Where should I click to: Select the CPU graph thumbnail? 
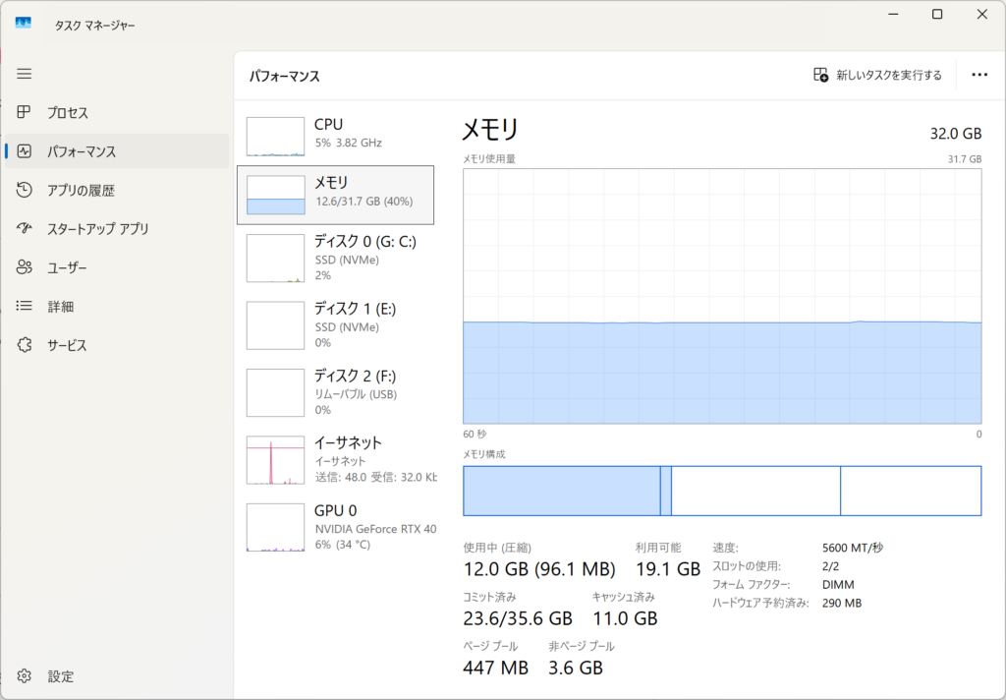(275, 136)
